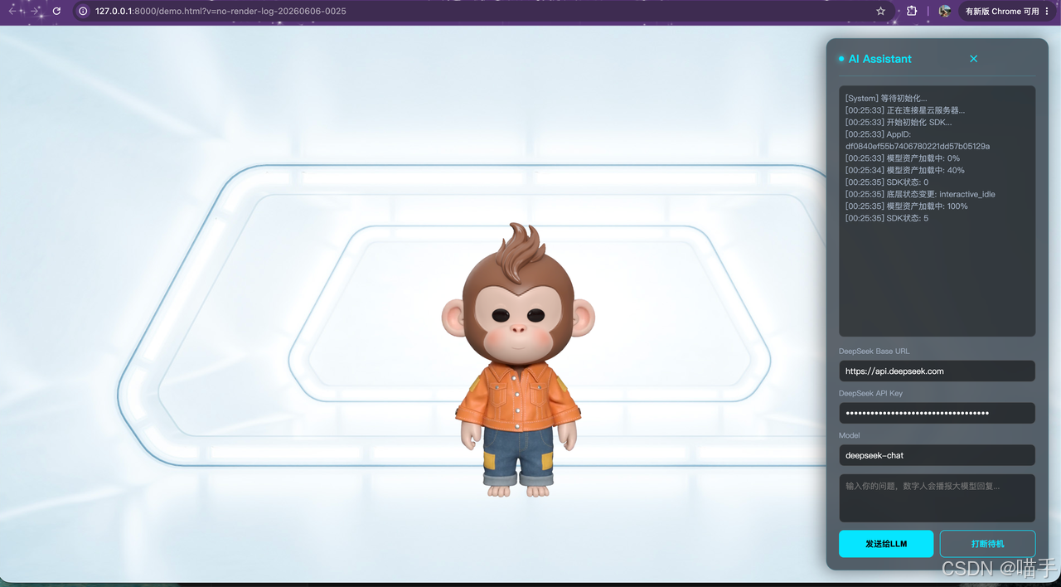Screen dimensions: 1061x587
Task: Click the address bar URL
Action: [220, 12]
